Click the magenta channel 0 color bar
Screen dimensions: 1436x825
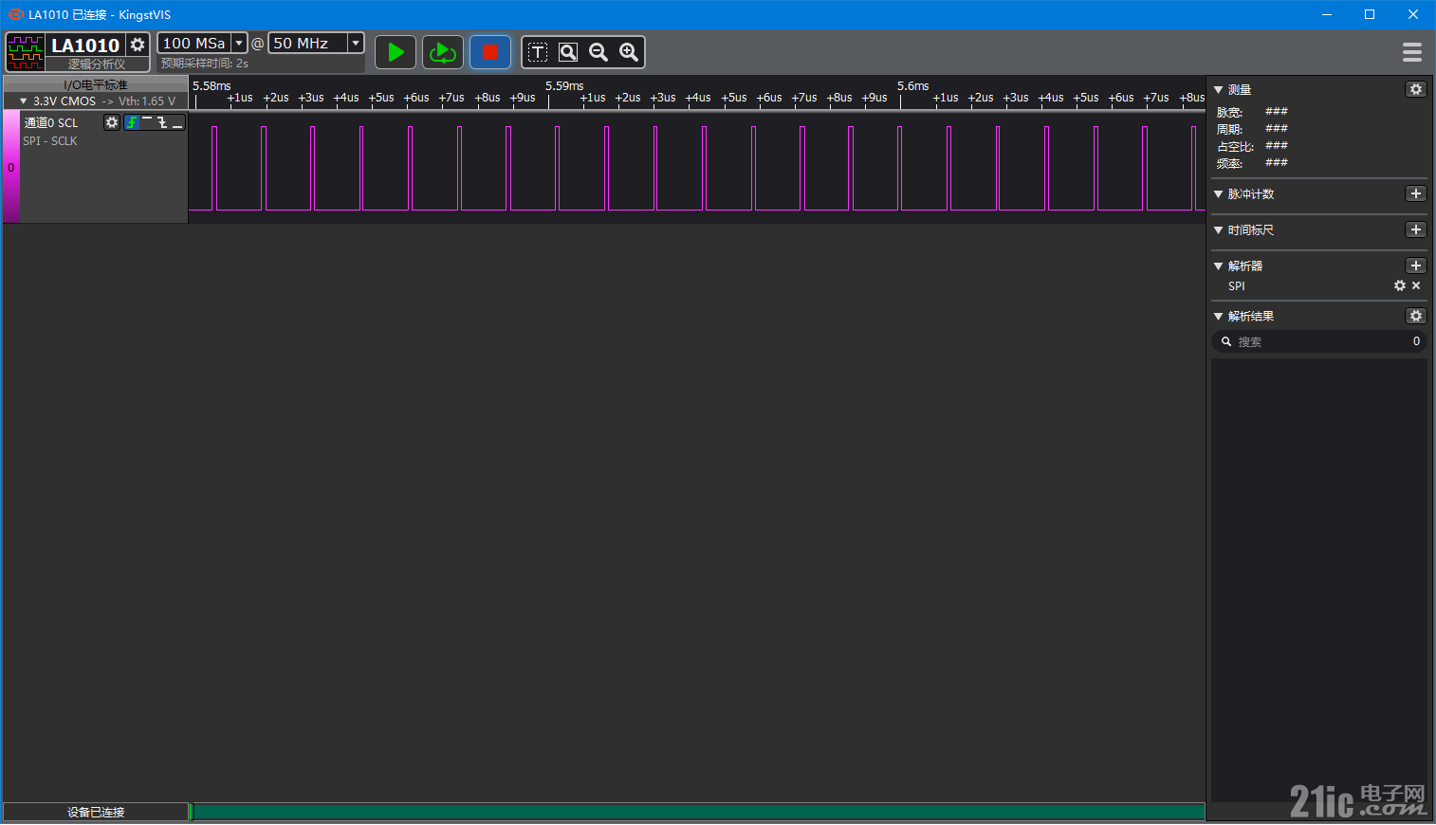(11, 167)
